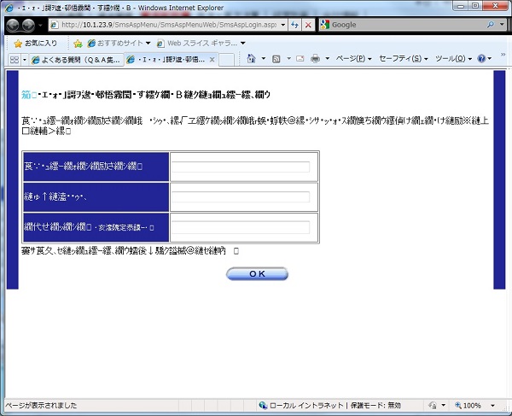Select the active login page tab
The image size is (512, 416).
pos(167,60)
